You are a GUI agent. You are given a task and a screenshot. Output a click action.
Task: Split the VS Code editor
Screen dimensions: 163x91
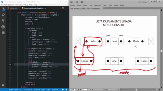click(63, 8)
